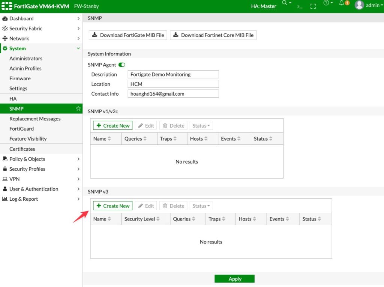Expand the Network menu chevron
Viewport: 384px width, 287px height.
[x=78, y=39]
